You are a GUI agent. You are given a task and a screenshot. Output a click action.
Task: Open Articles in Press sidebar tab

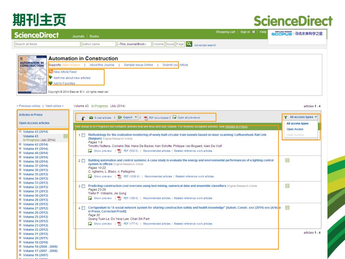(31, 115)
